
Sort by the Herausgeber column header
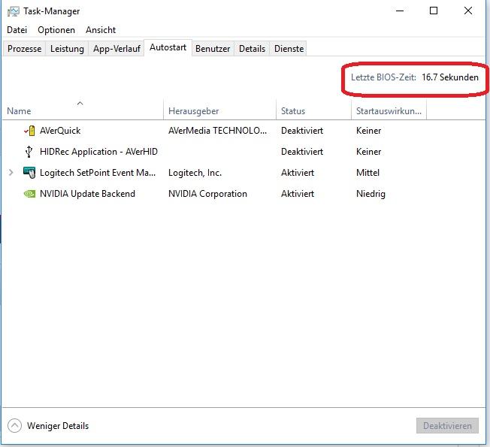(x=219, y=111)
